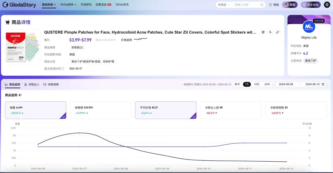Viewport: 333px width, 173px height.
Task: Click the translate title icon
Action: [x=270, y=32]
